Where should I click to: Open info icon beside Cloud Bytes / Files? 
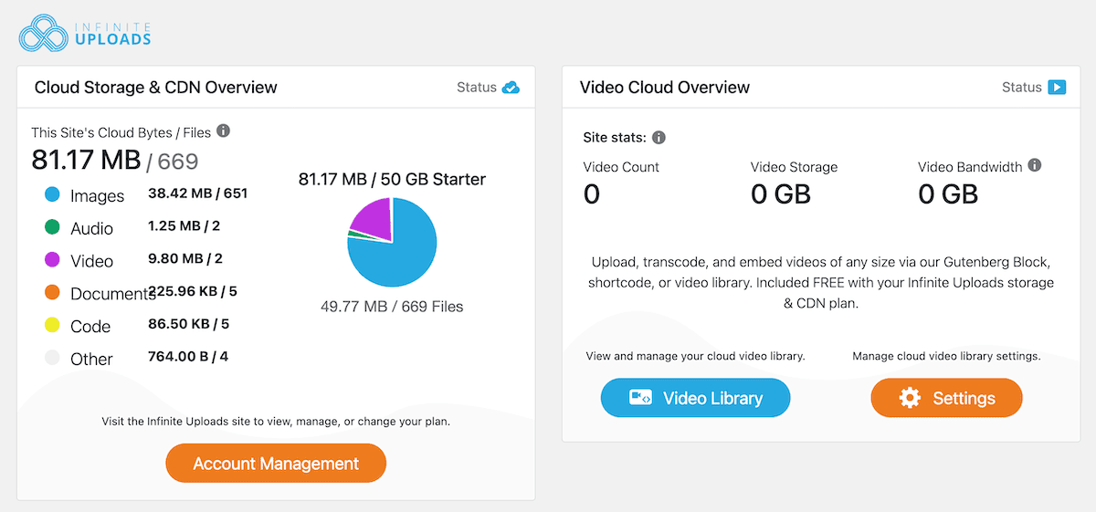[x=223, y=131]
